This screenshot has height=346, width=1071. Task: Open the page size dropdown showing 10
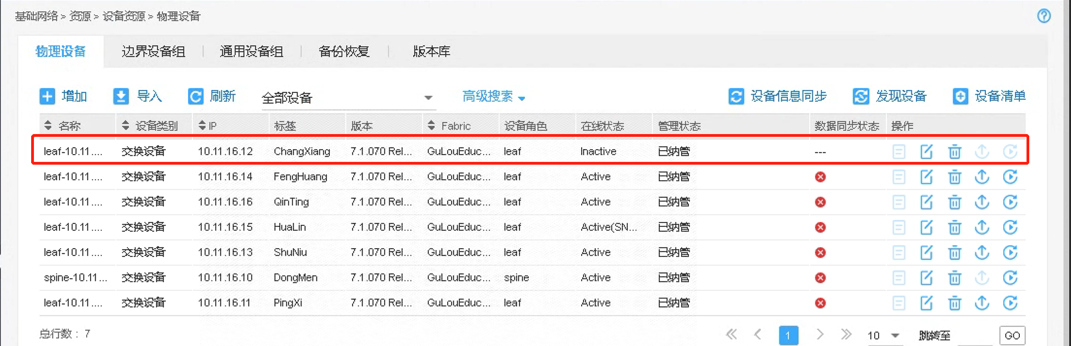pos(884,335)
